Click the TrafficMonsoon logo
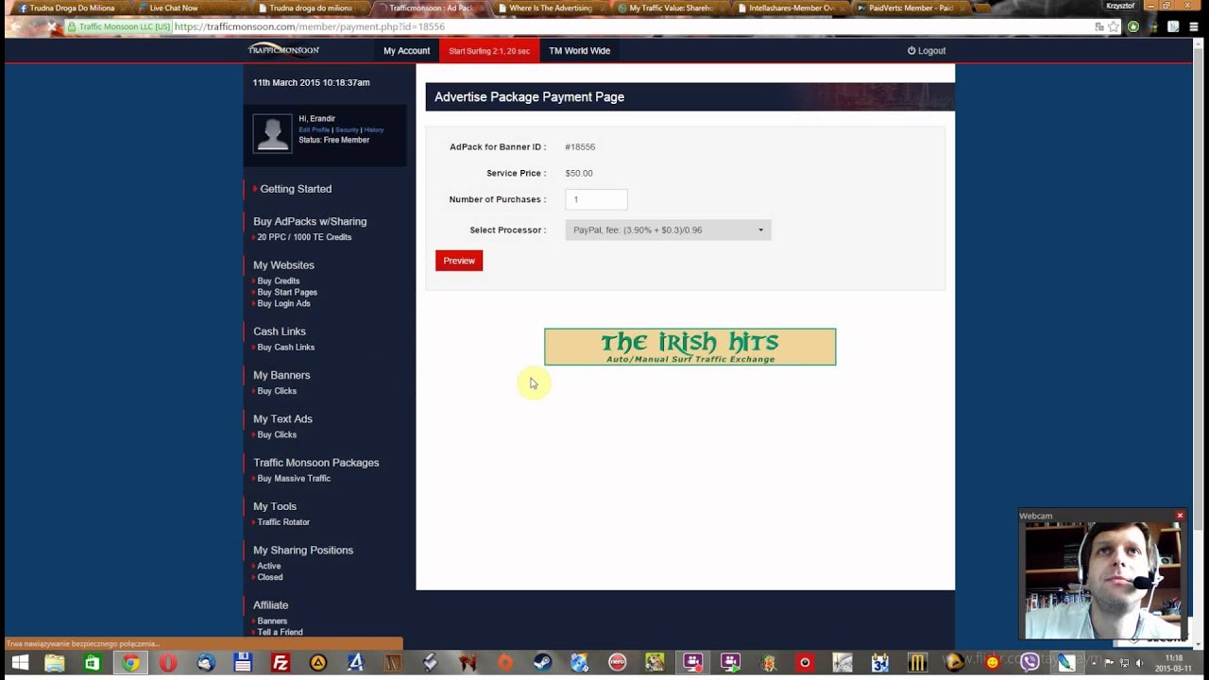This screenshot has height=680, width=1209. pos(283,50)
